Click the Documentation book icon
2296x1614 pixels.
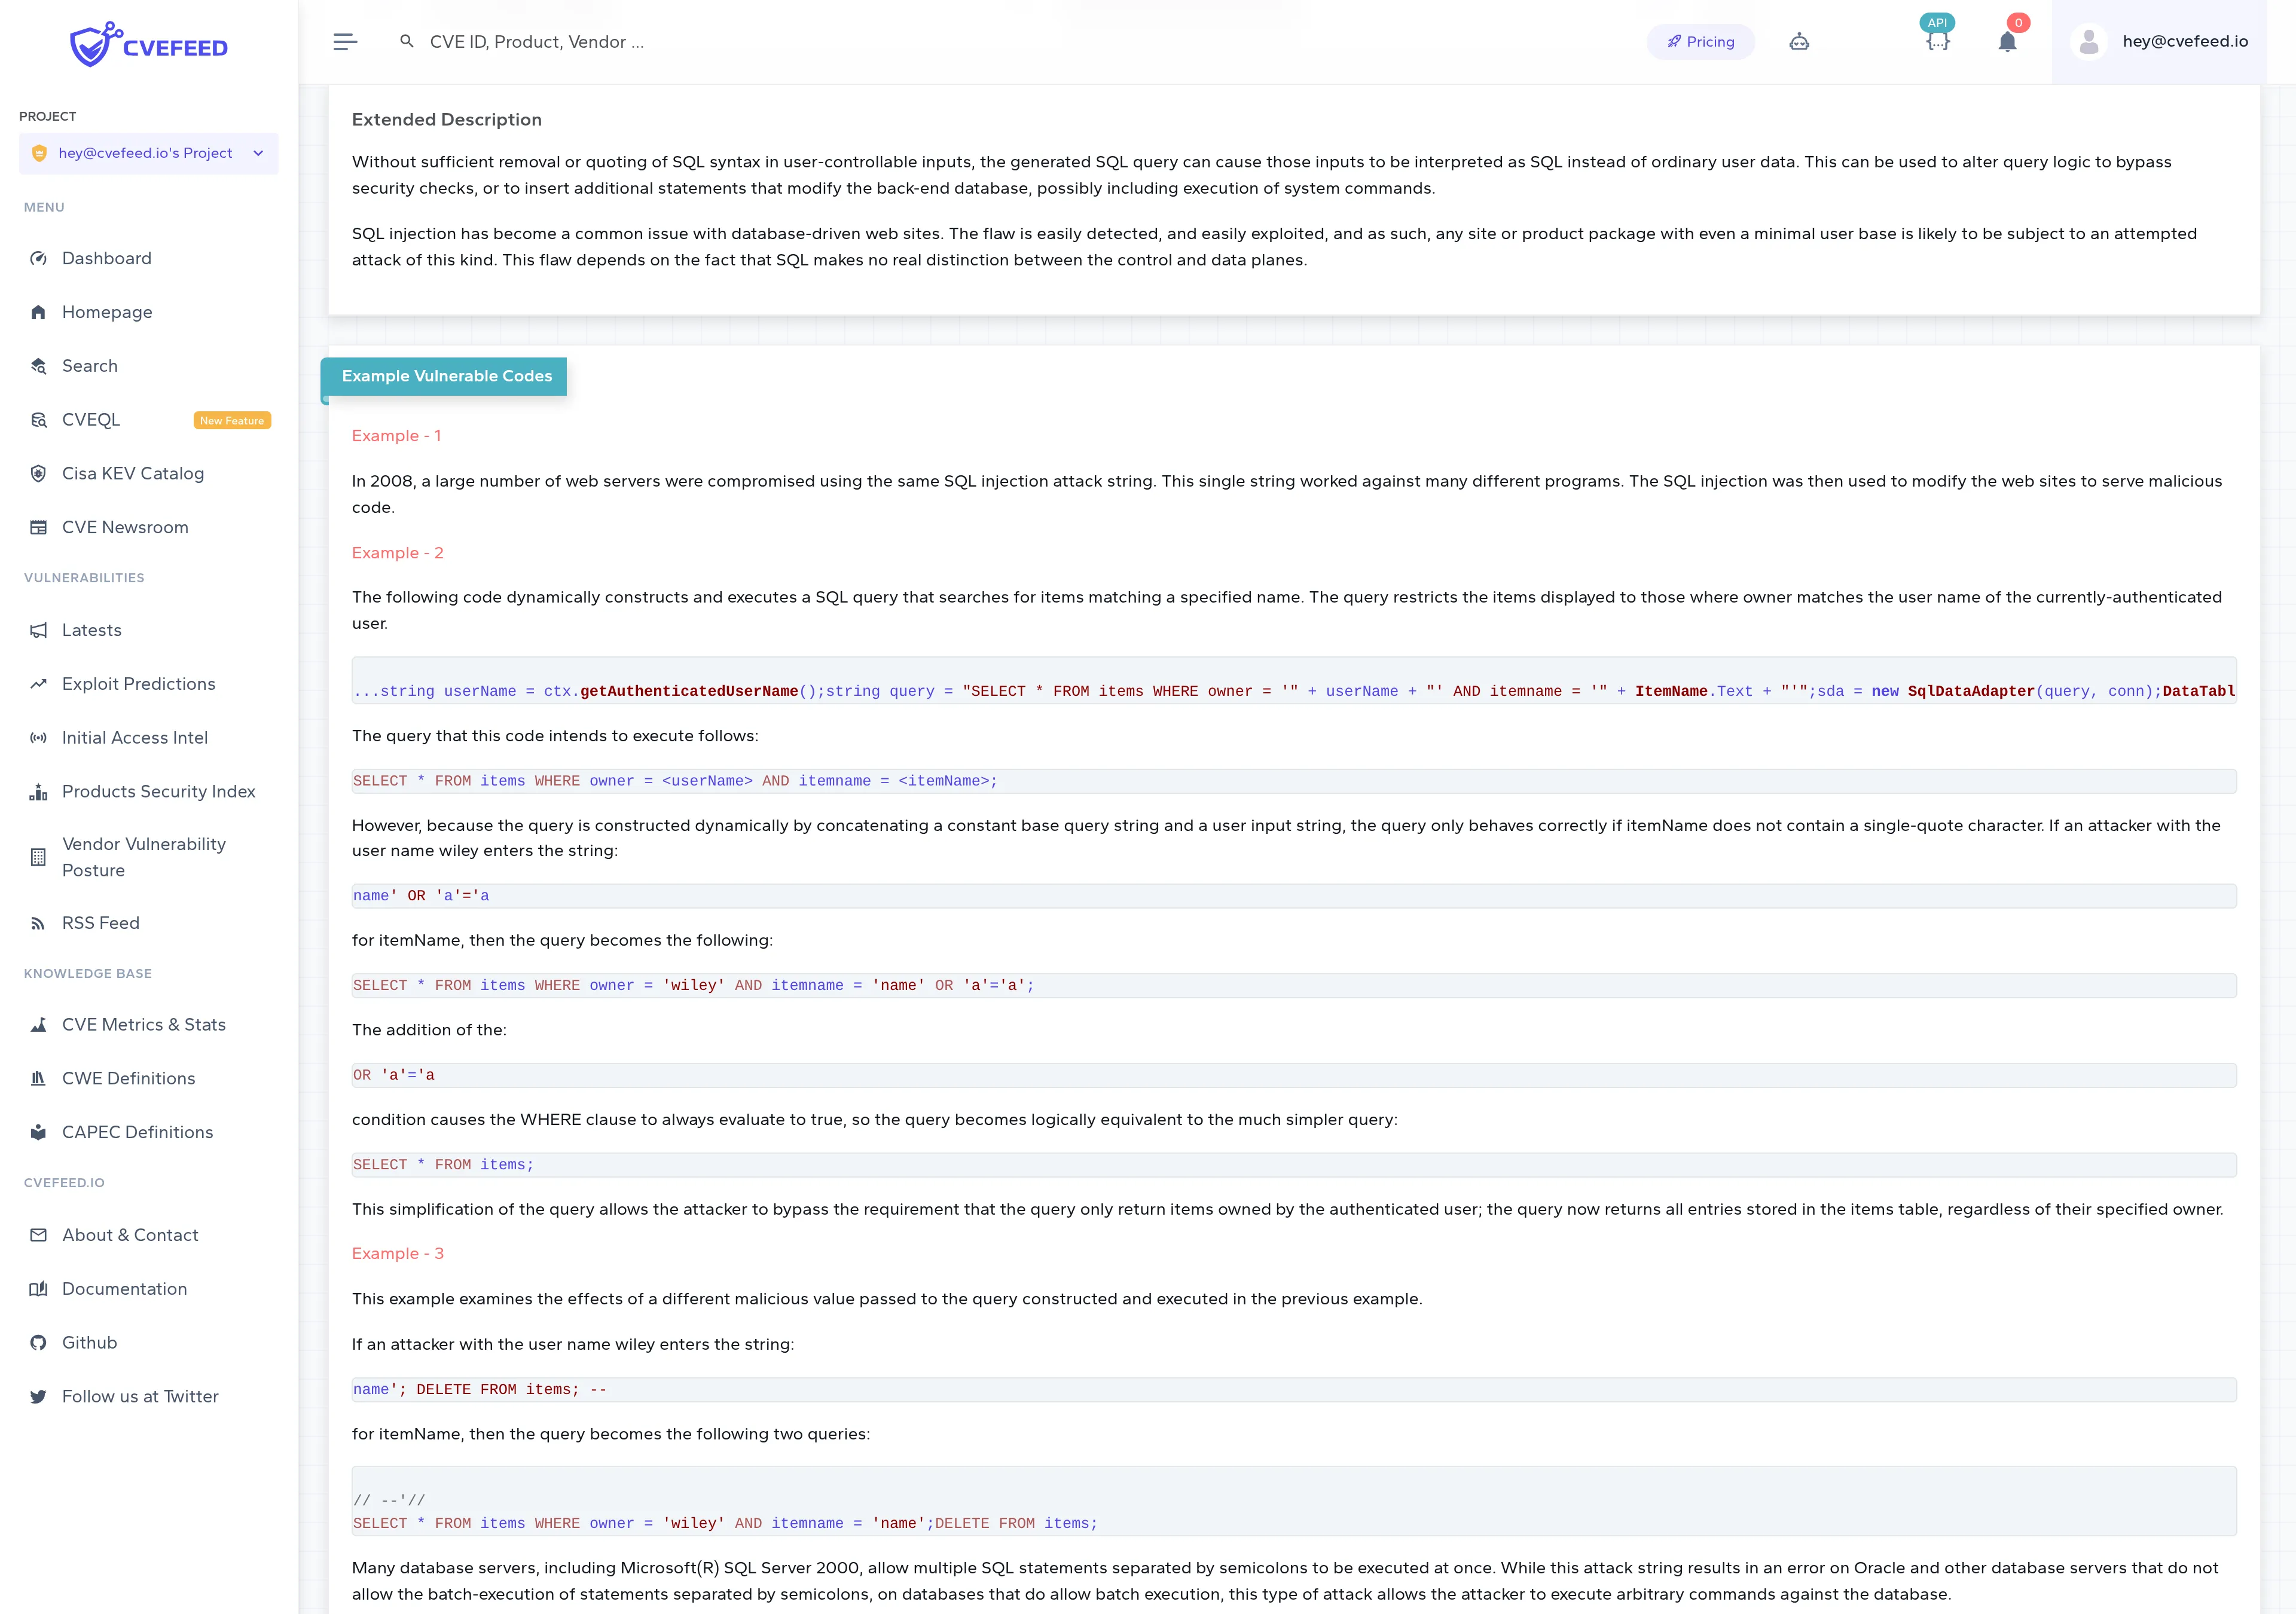tap(38, 1289)
